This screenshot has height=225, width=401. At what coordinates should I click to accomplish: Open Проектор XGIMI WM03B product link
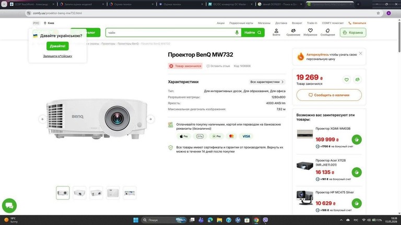pyautogui.click(x=333, y=129)
